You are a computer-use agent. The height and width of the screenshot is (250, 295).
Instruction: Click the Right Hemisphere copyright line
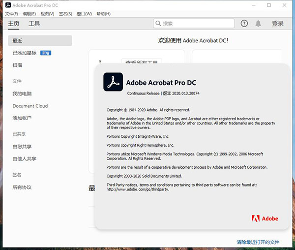coord(140,145)
